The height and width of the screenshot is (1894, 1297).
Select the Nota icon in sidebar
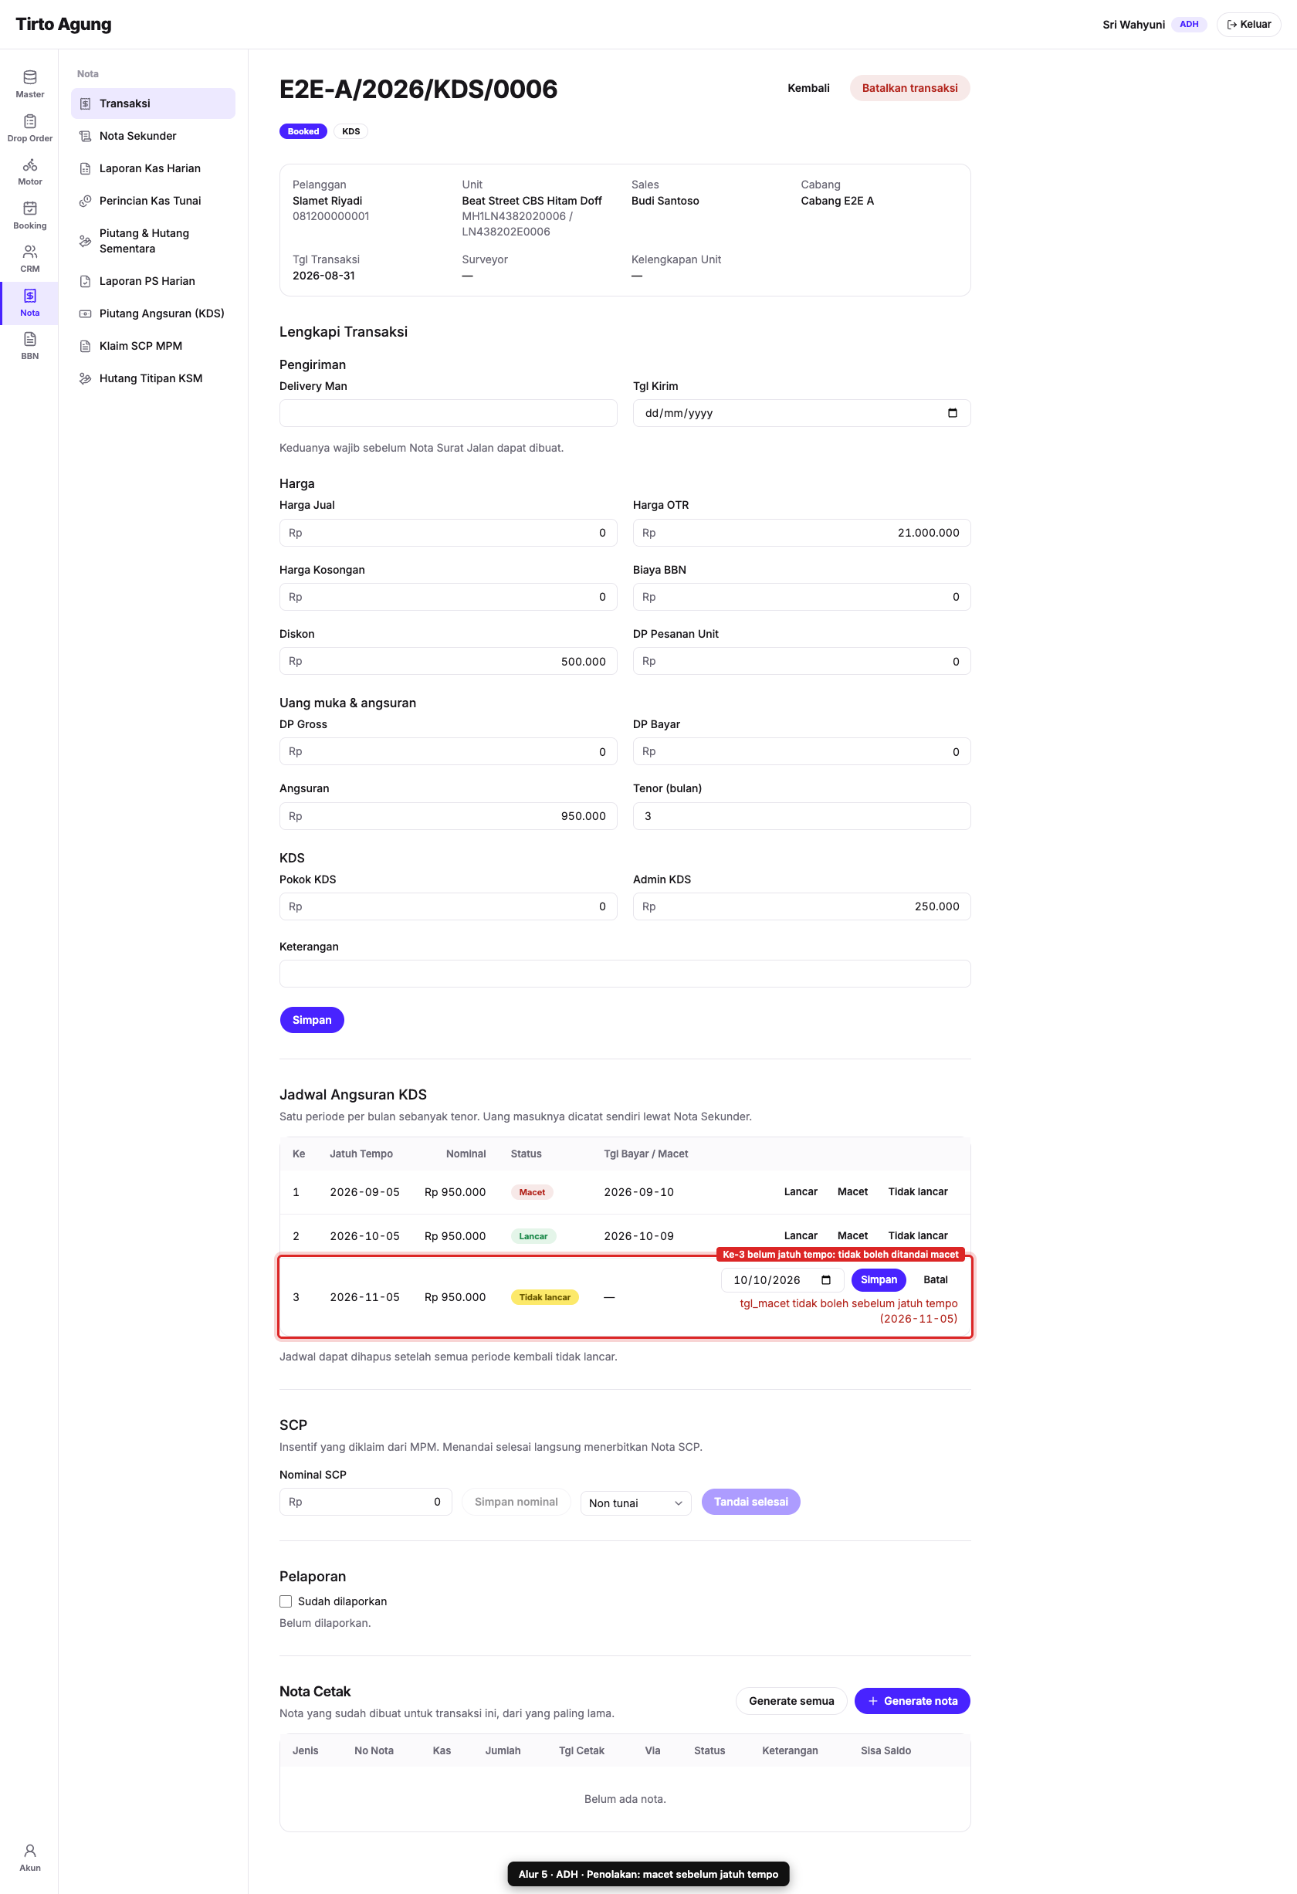[29, 296]
